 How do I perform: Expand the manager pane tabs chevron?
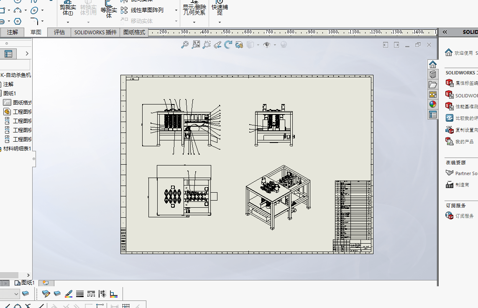pos(27,53)
